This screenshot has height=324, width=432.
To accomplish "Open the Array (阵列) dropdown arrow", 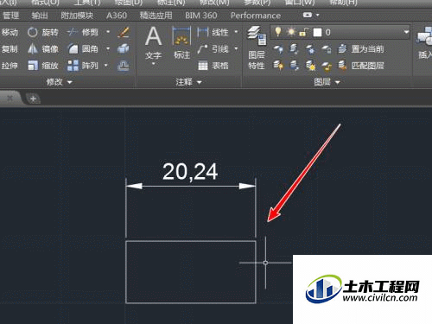I will tap(106, 66).
